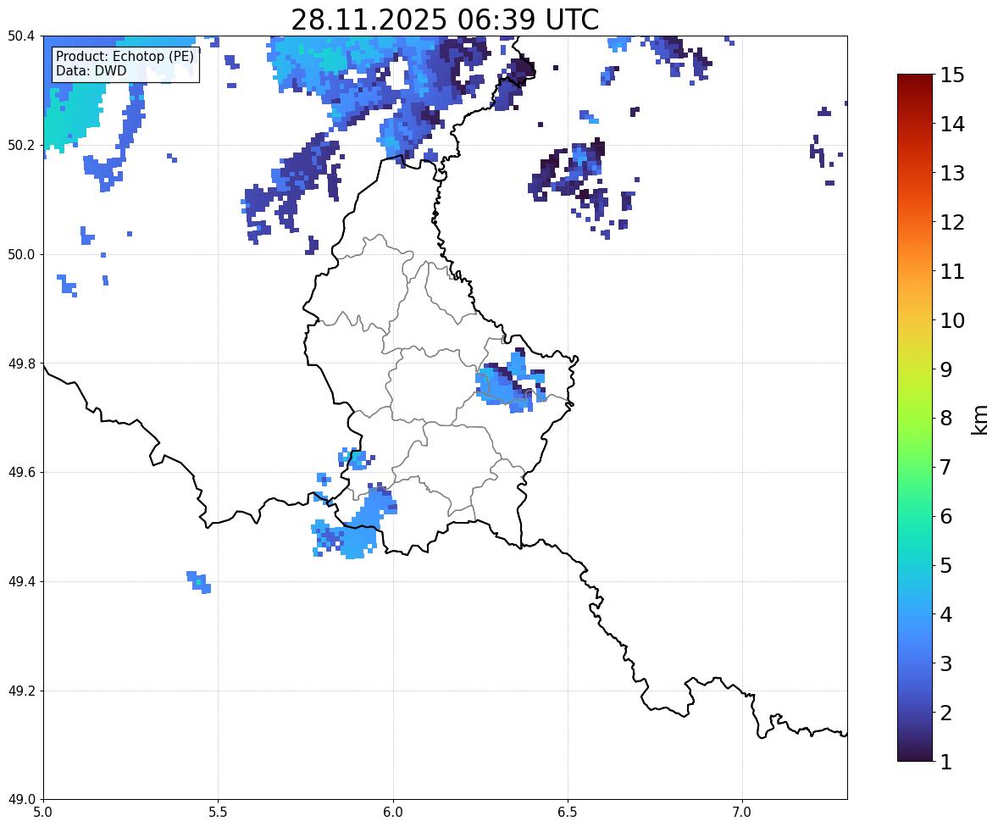Viewport: 998px width, 827px height.
Task: Click the longitude tick label 6.5
Action: pos(568,813)
